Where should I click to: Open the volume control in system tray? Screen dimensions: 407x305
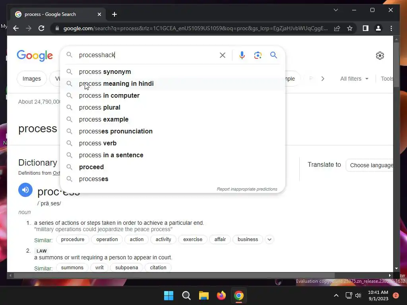(358, 295)
